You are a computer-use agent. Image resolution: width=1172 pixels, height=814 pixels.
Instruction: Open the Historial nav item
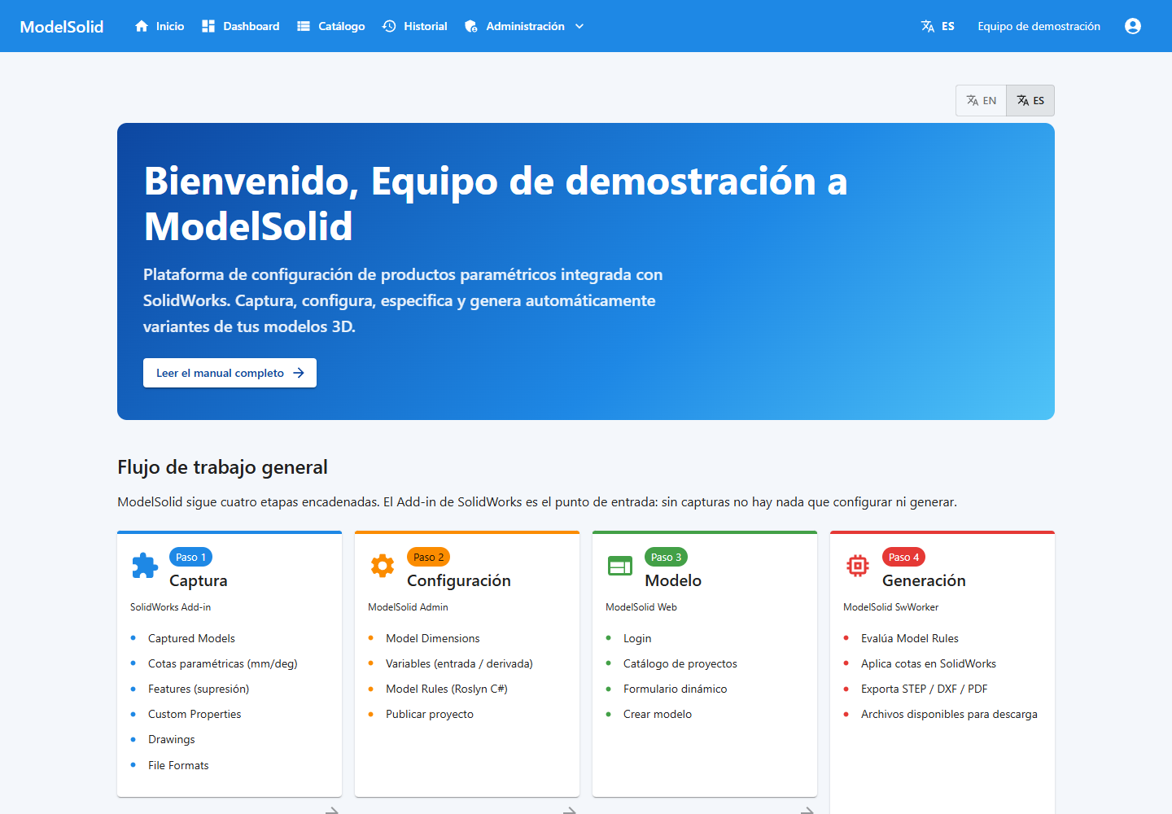click(415, 26)
